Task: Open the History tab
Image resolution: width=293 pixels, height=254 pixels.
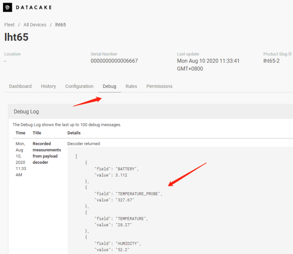Action: click(x=48, y=86)
